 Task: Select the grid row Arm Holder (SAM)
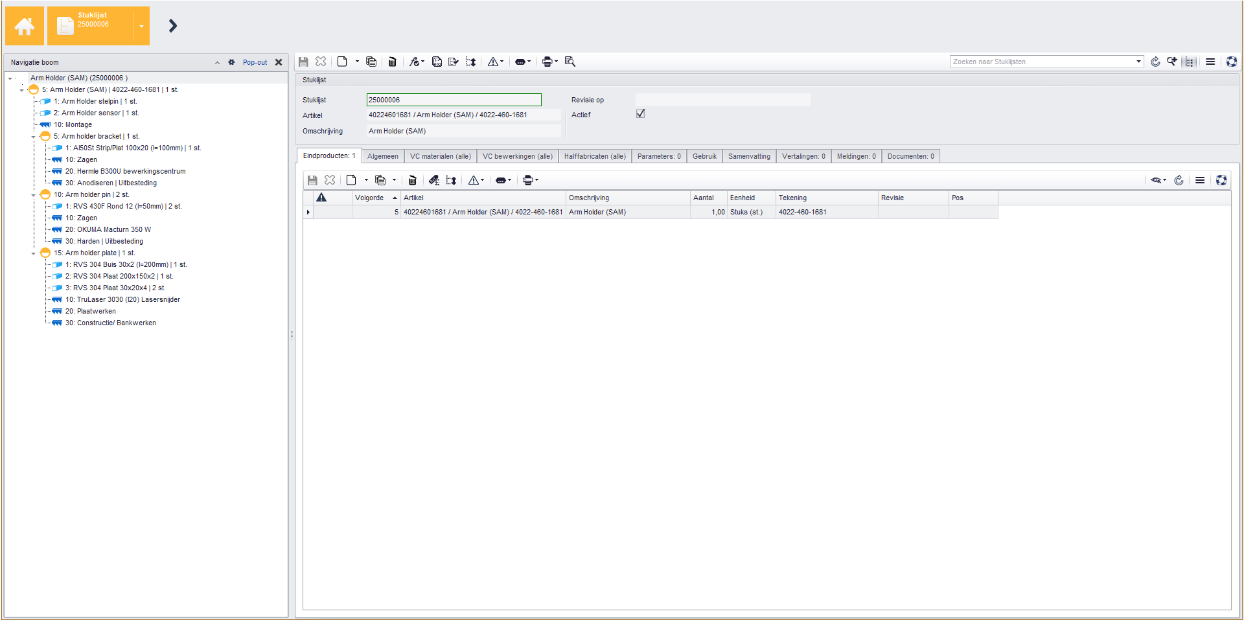(651, 212)
